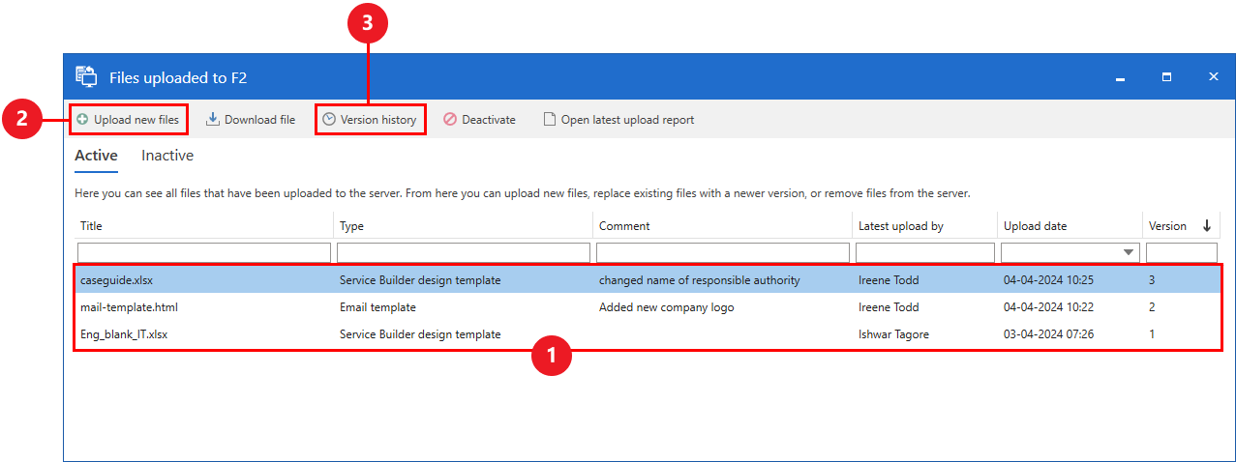Sort by the Upload date column header
The image size is (1236, 462).
(x=1035, y=226)
